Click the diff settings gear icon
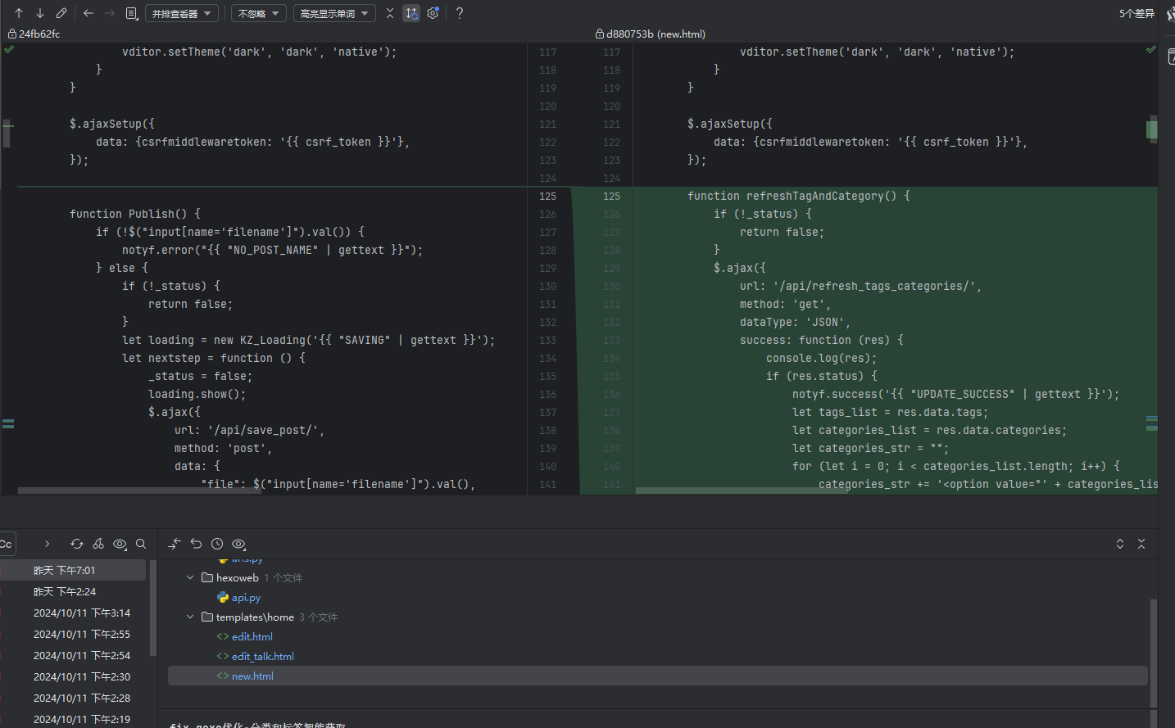The image size is (1175, 728). (x=433, y=13)
